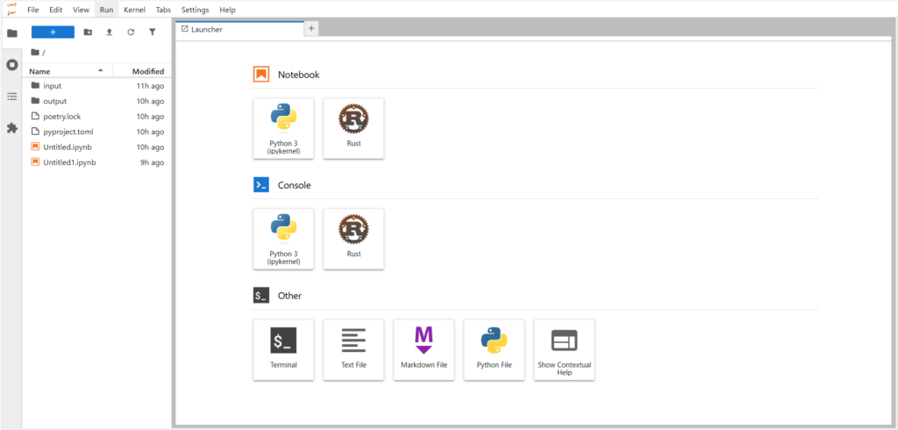Open the Edit menu
This screenshot has height=430, width=898.
pos(55,10)
